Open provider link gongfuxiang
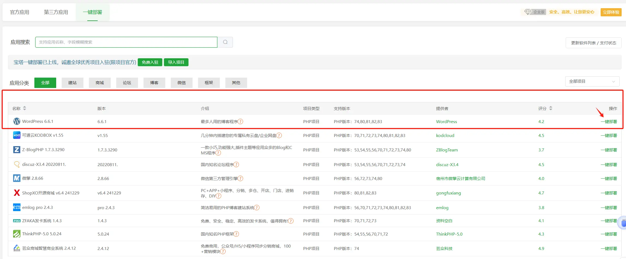 point(448,193)
